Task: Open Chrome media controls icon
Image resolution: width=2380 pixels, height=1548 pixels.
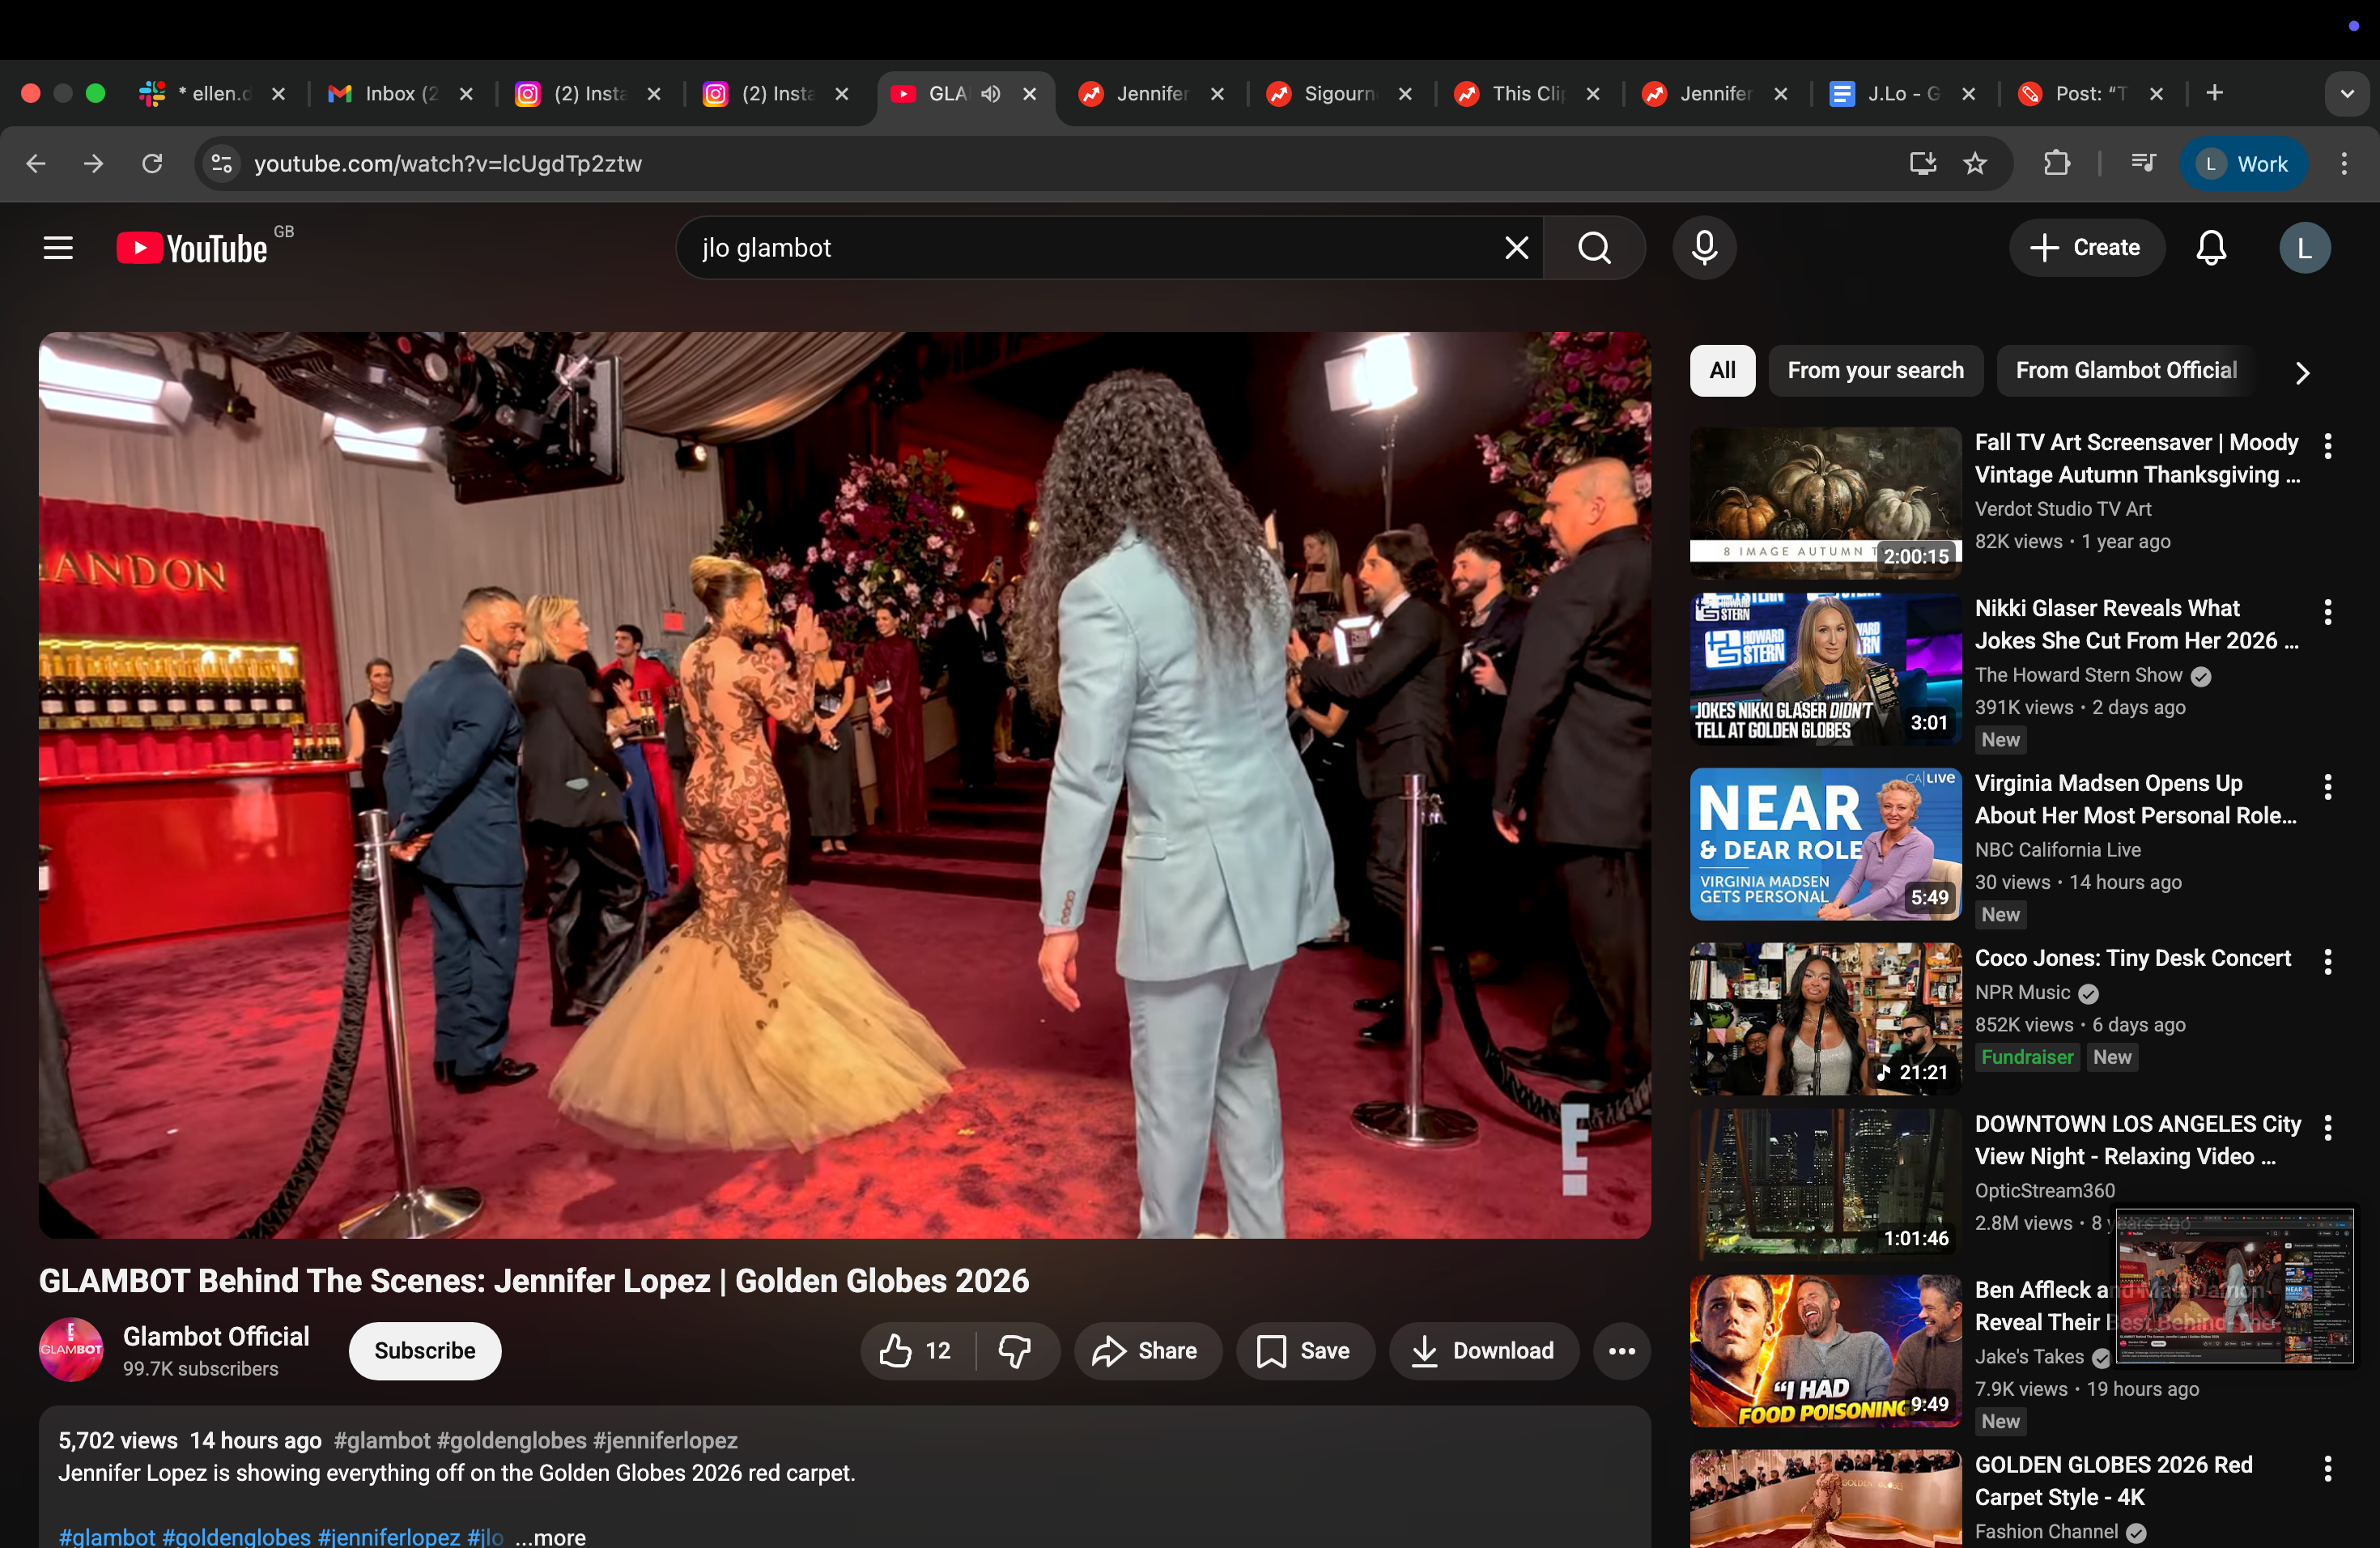Action: [2143, 163]
